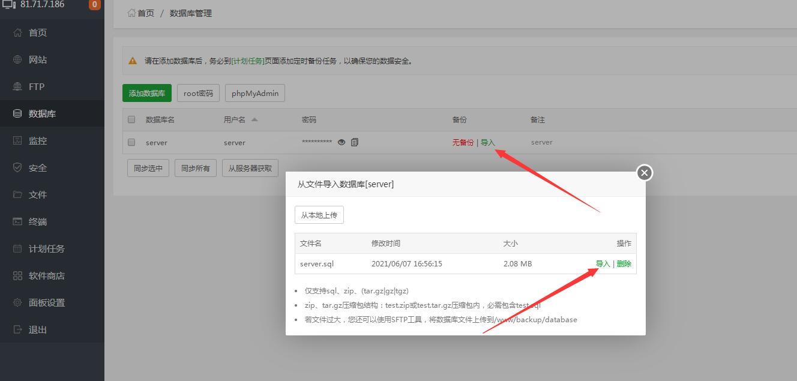The width and height of the screenshot is (797, 381).
Task: Click the eye icon to reveal password
Action: coord(341,142)
